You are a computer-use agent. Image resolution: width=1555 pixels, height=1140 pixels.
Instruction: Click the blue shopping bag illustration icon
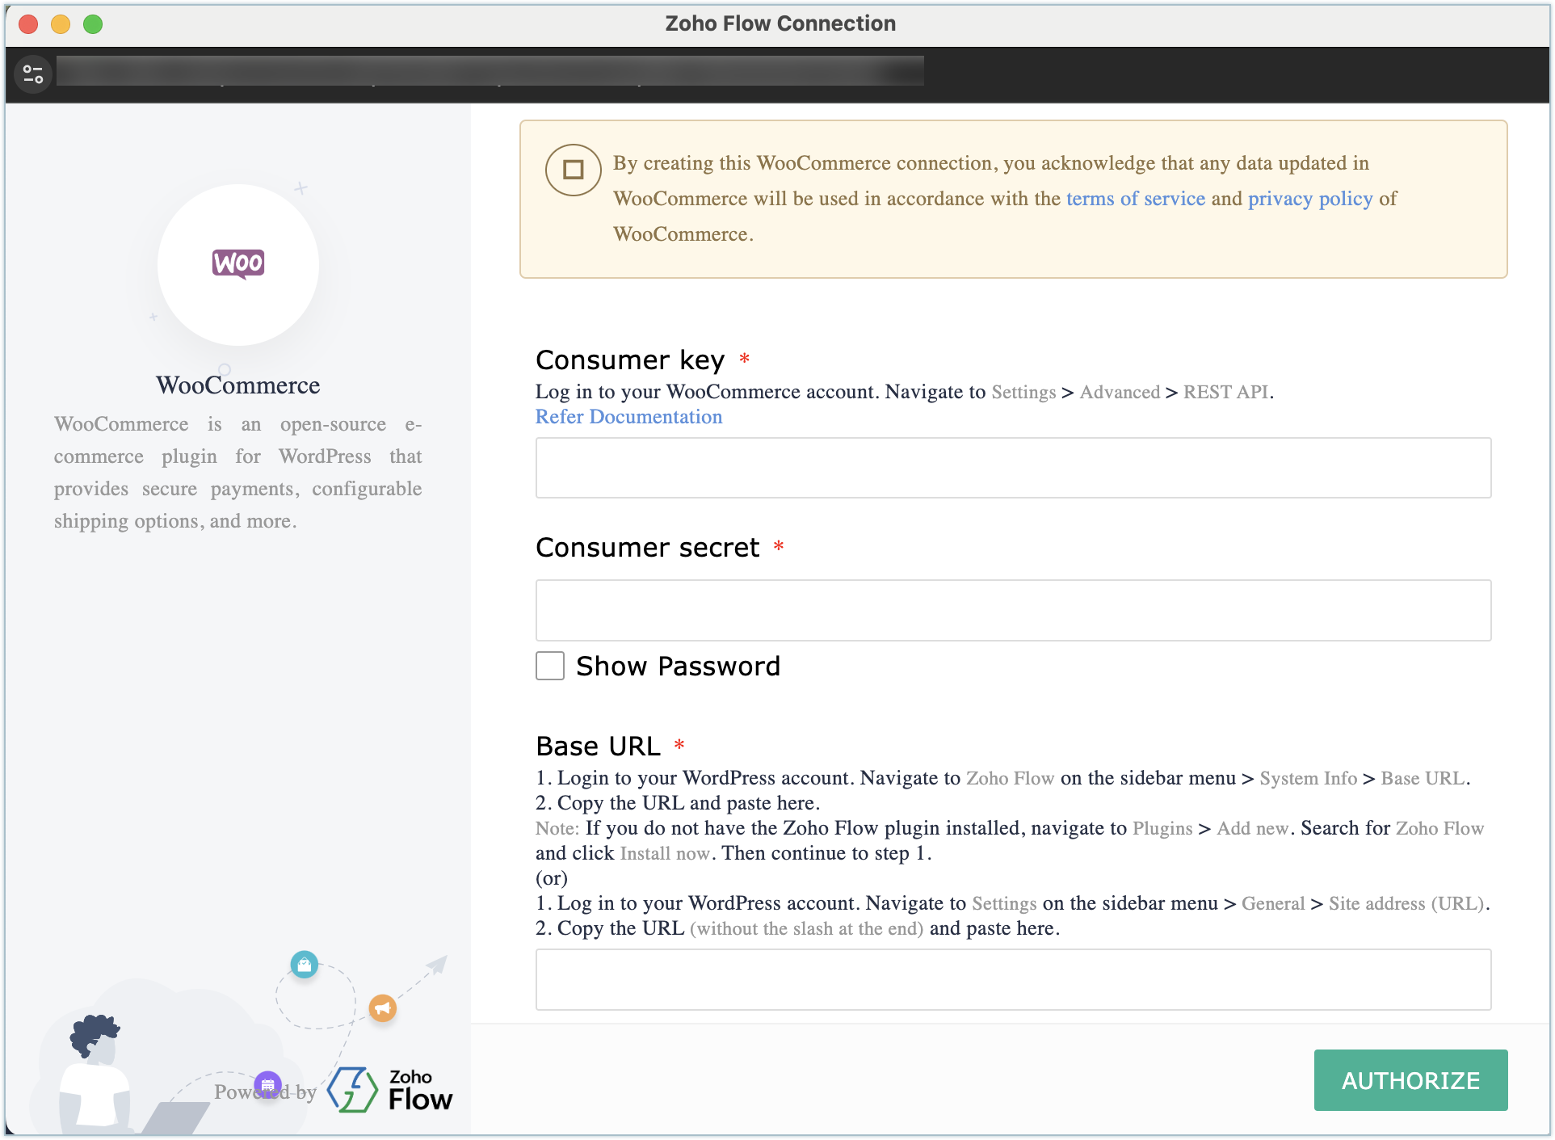pyautogui.click(x=305, y=964)
